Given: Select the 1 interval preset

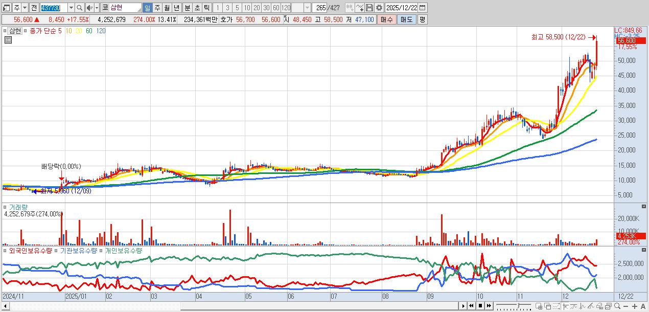Looking at the screenshot, I should pos(218,8).
